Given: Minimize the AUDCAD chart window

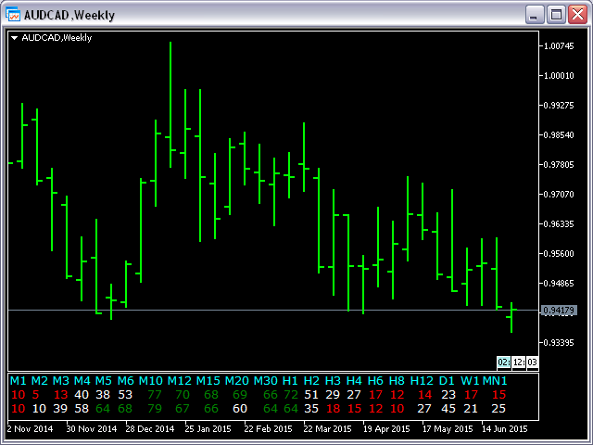Looking at the screenshot, I should [536, 14].
